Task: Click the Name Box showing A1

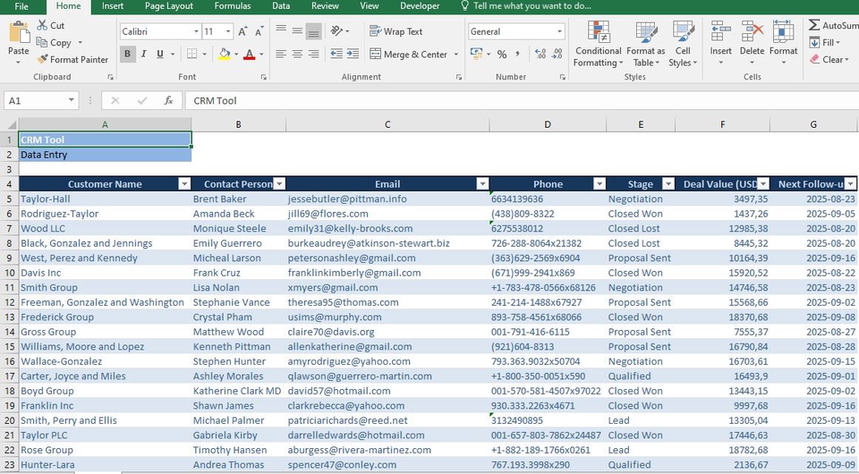Action: pos(36,101)
